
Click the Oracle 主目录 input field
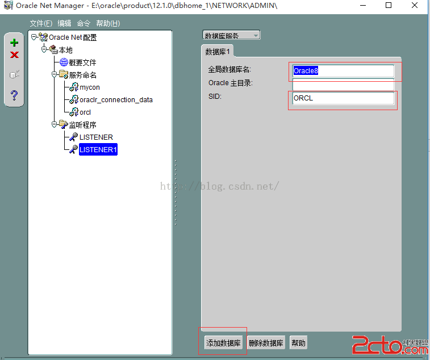tap(343, 85)
